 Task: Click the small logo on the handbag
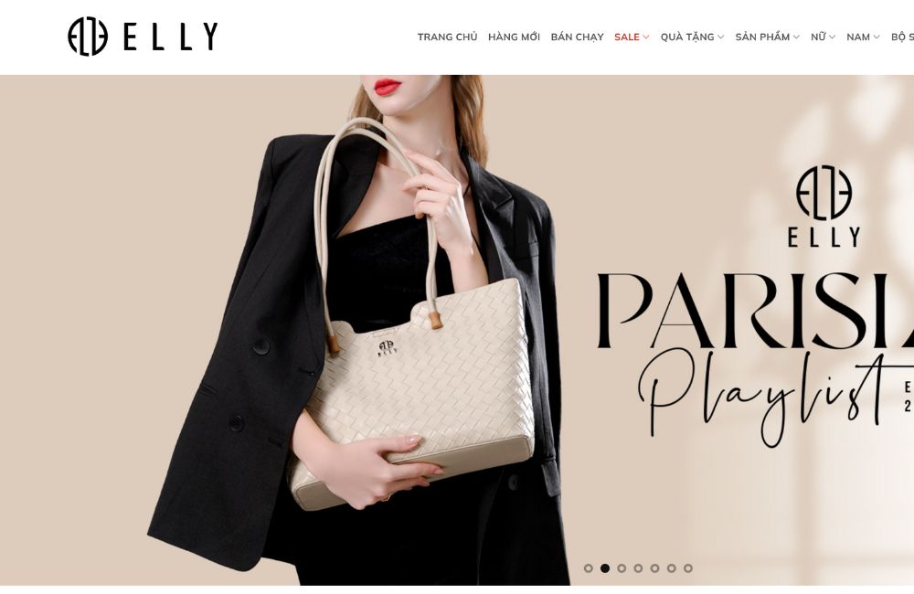click(x=388, y=347)
